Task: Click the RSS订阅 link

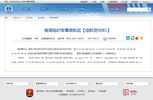Action: click(124, 2)
